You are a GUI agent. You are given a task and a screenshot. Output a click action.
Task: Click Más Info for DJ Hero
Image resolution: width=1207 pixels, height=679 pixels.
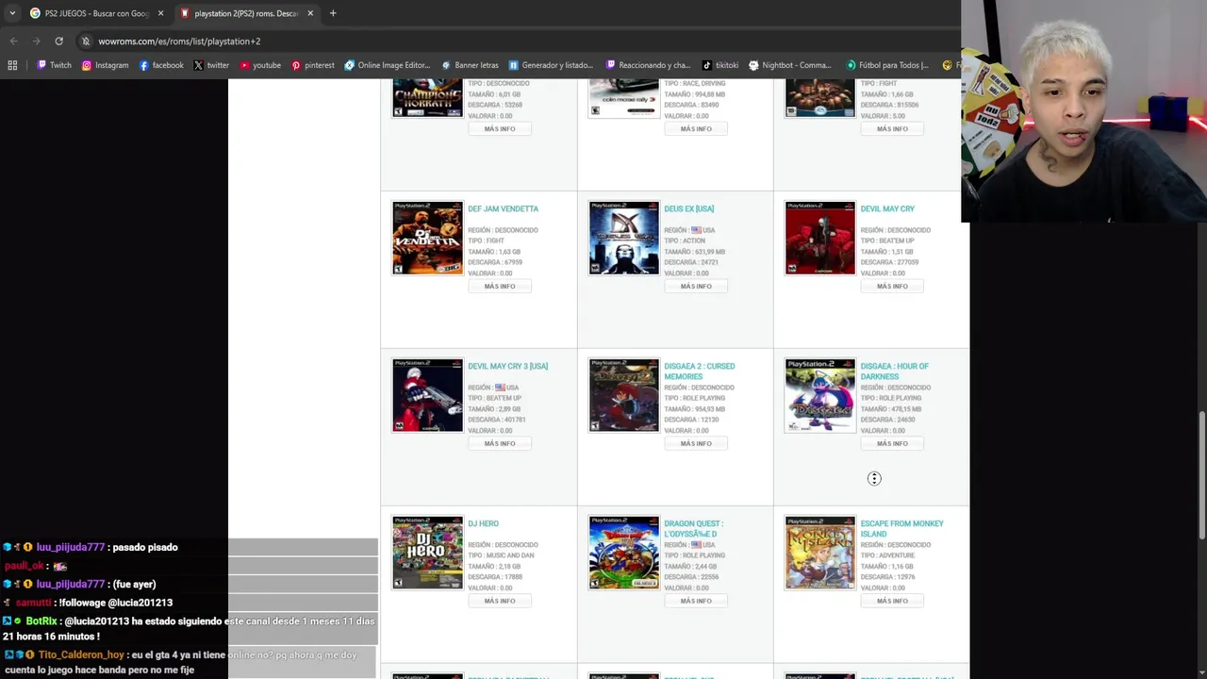click(x=500, y=601)
